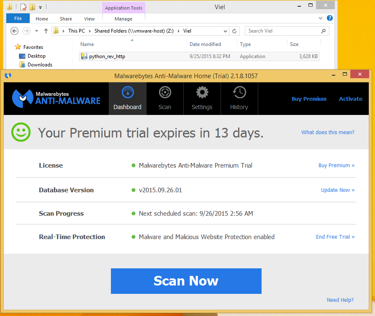
Task: Click the Refresh button in Explorer
Action: click(x=234, y=31)
